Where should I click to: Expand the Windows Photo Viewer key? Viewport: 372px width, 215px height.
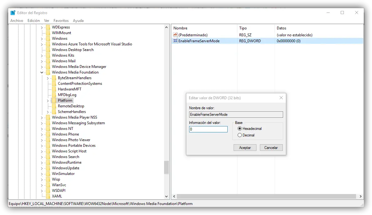(42, 140)
